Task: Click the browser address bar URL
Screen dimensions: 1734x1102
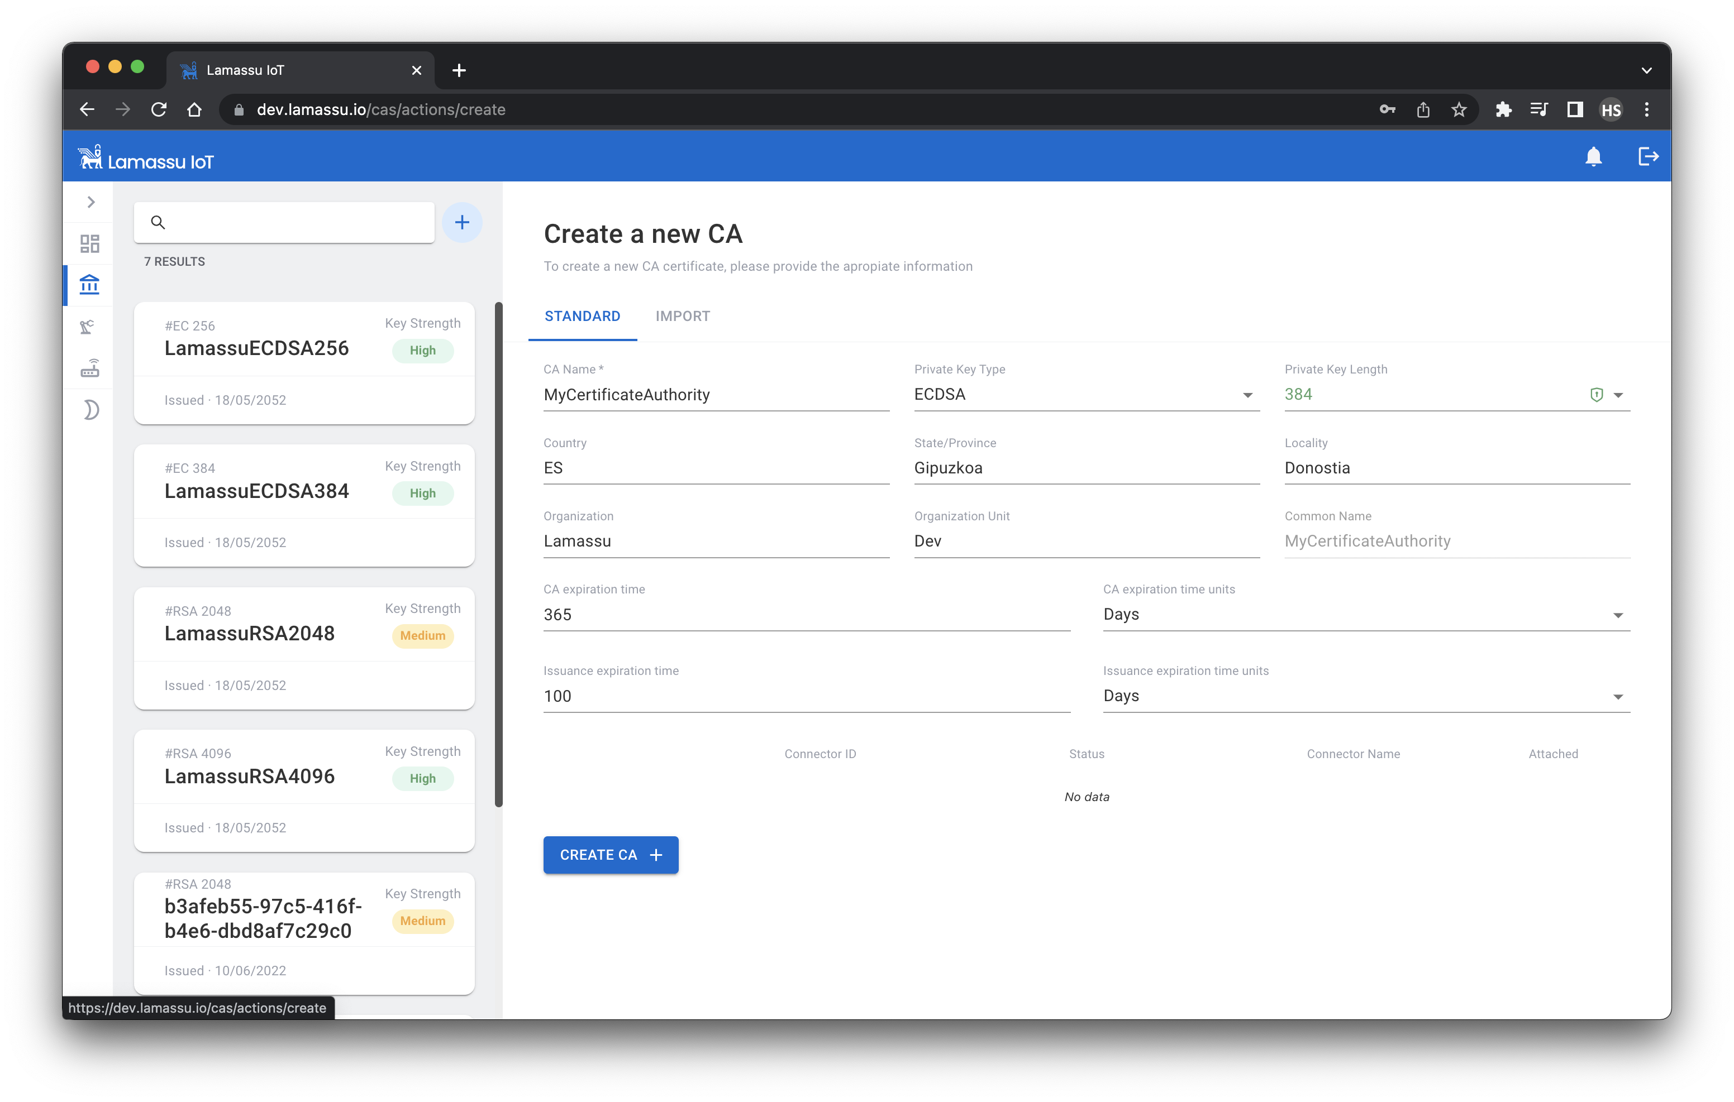Action: (x=381, y=109)
